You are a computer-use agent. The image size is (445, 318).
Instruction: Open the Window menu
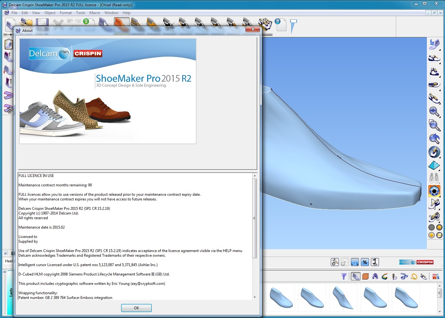point(111,13)
